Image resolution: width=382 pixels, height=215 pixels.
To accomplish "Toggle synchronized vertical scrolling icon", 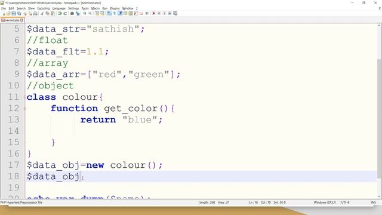I will [97, 13].
